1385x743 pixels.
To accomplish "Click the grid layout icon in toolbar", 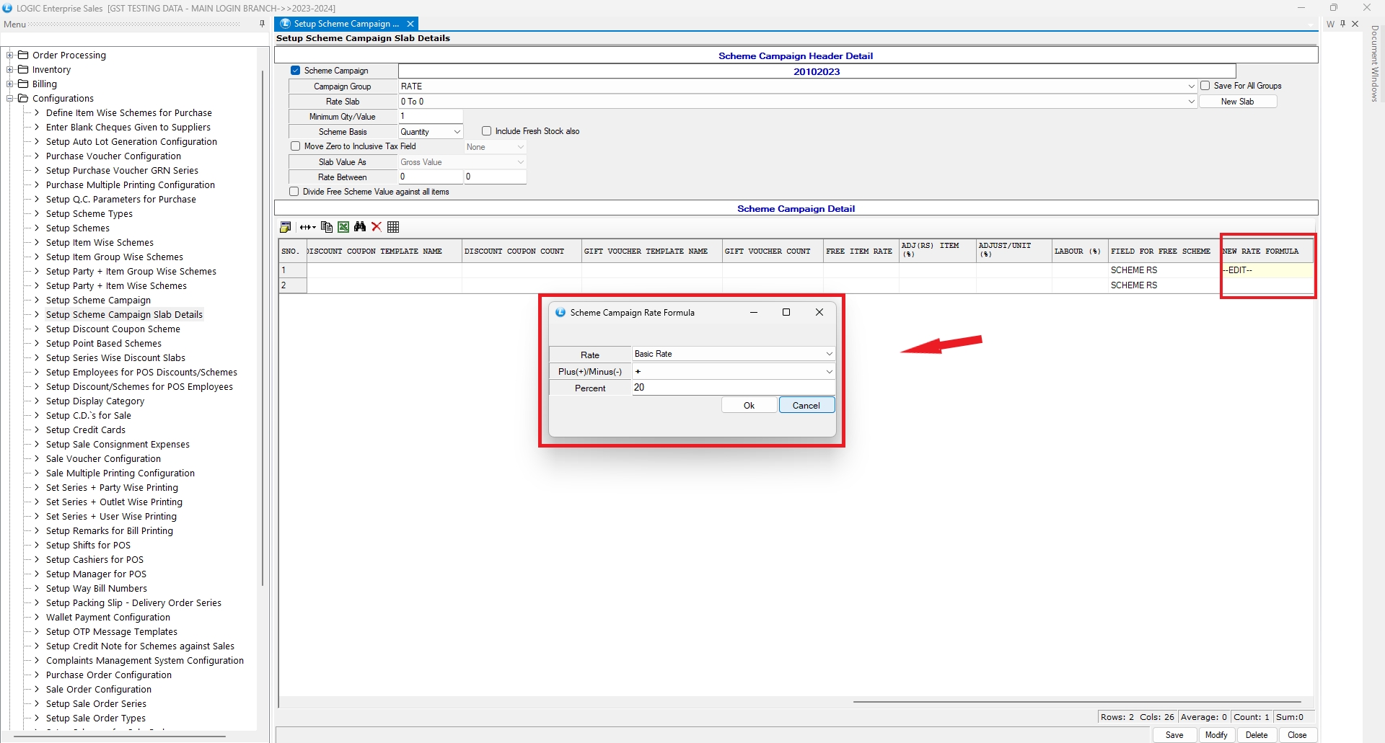I will coord(393,227).
